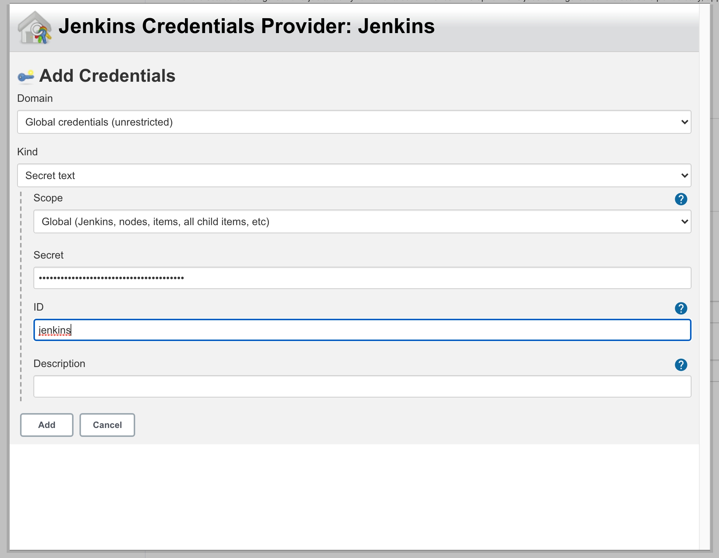Open the Domain dropdown for Global credentials
The width and height of the screenshot is (719, 558).
pos(354,122)
